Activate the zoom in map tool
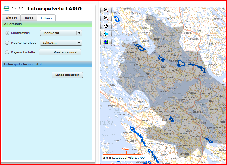The height and width of the screenshot is (165, 227). pos(106,10)
